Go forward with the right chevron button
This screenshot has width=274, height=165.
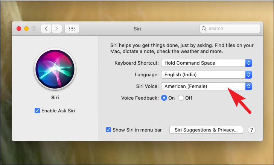tap(56, 29)
